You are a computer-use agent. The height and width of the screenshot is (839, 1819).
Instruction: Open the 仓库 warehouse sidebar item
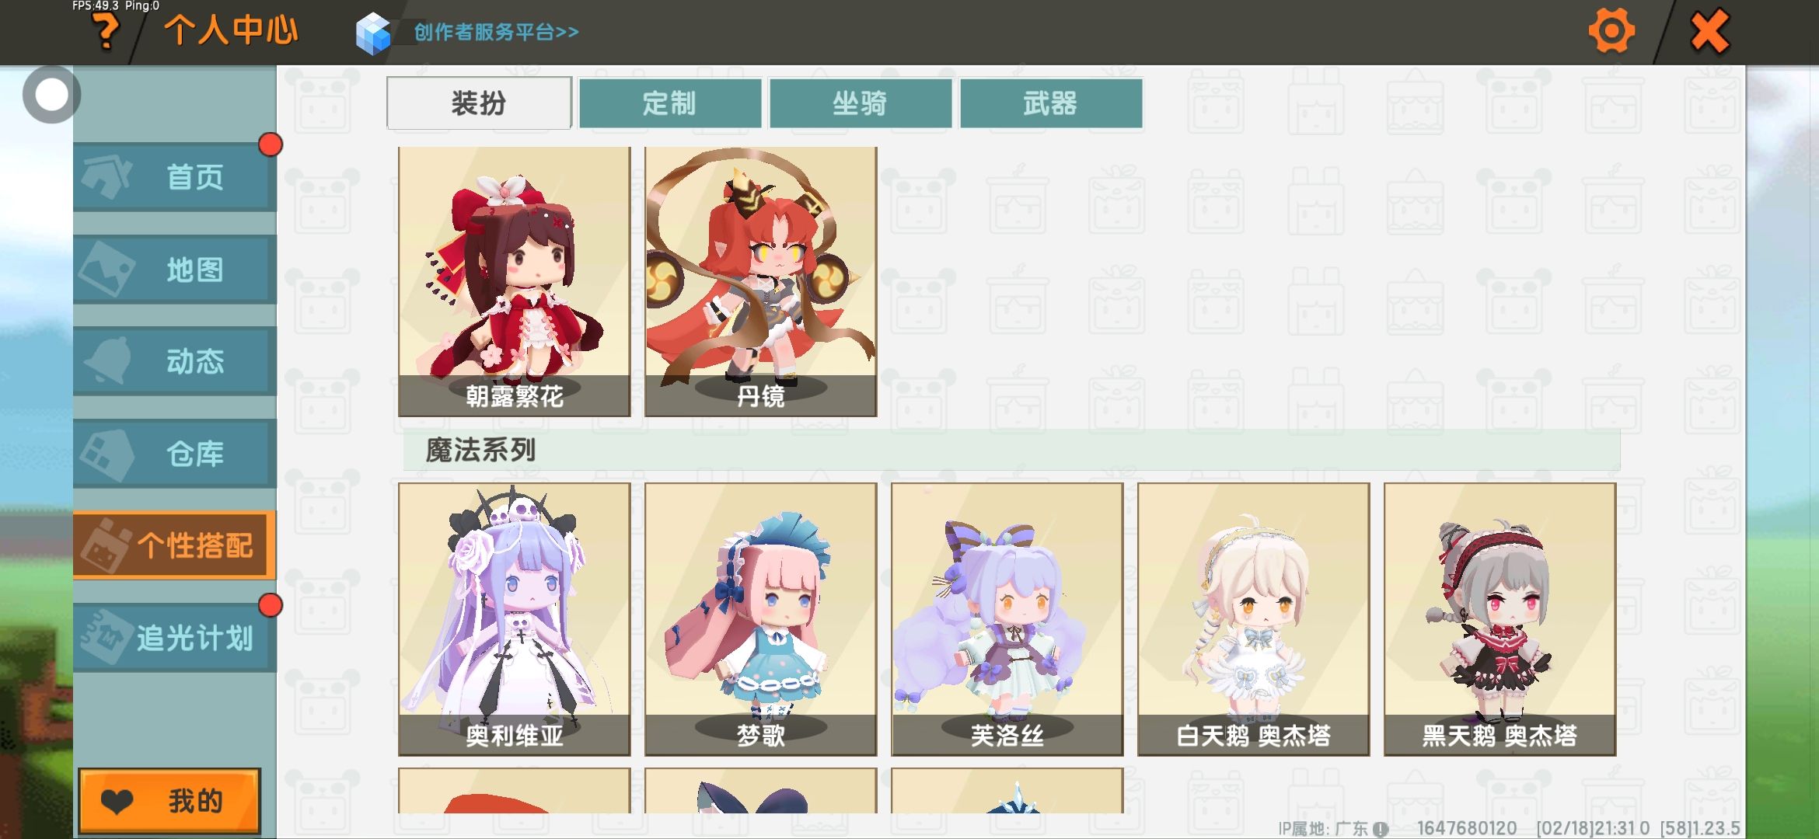point(175,454)
